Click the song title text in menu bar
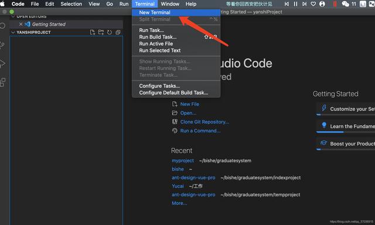Image resolution: width=375 pixels, height=225 pixels. coord(249,4)
